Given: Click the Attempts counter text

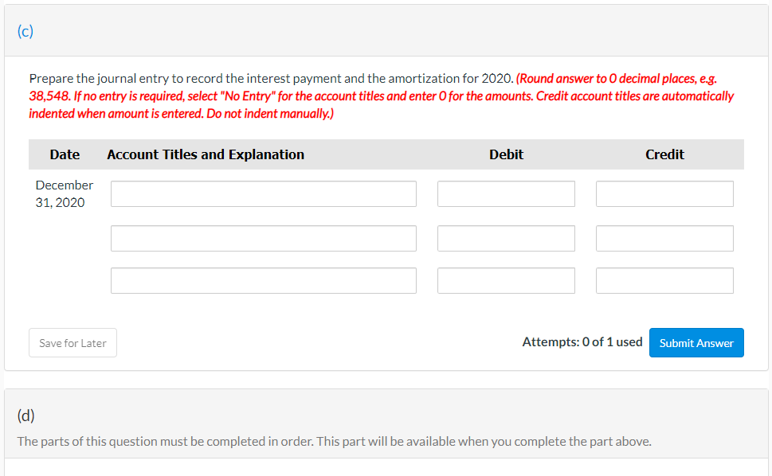Looking at the screenshot, I should pos(582,341).
